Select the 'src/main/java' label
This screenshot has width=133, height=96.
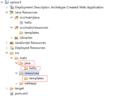coord(30,17)
